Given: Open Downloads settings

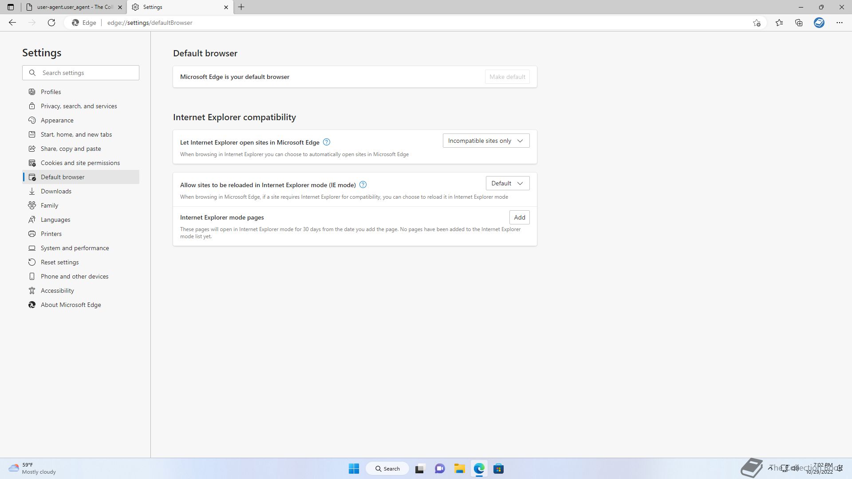Looking at the screenshot, I should tap(81, 191).
